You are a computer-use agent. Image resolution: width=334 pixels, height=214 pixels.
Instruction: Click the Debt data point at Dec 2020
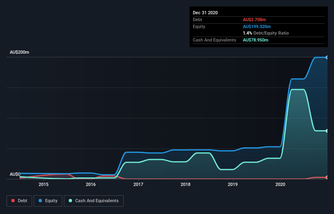point(327,177)
